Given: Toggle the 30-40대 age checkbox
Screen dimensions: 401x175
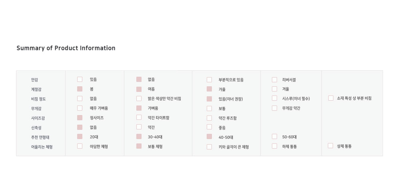Looking at the screenshot, I should (139, 137).
